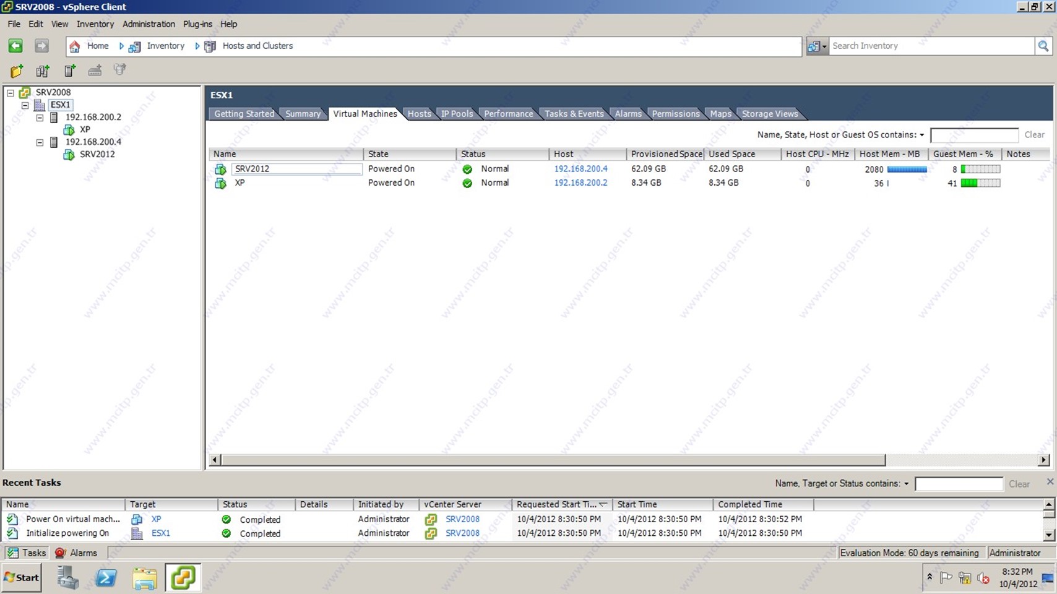Image resolution: width=1057 pixels, height=594 pixels.
Task: Open the Inventory menu
Action: [95, 24]
